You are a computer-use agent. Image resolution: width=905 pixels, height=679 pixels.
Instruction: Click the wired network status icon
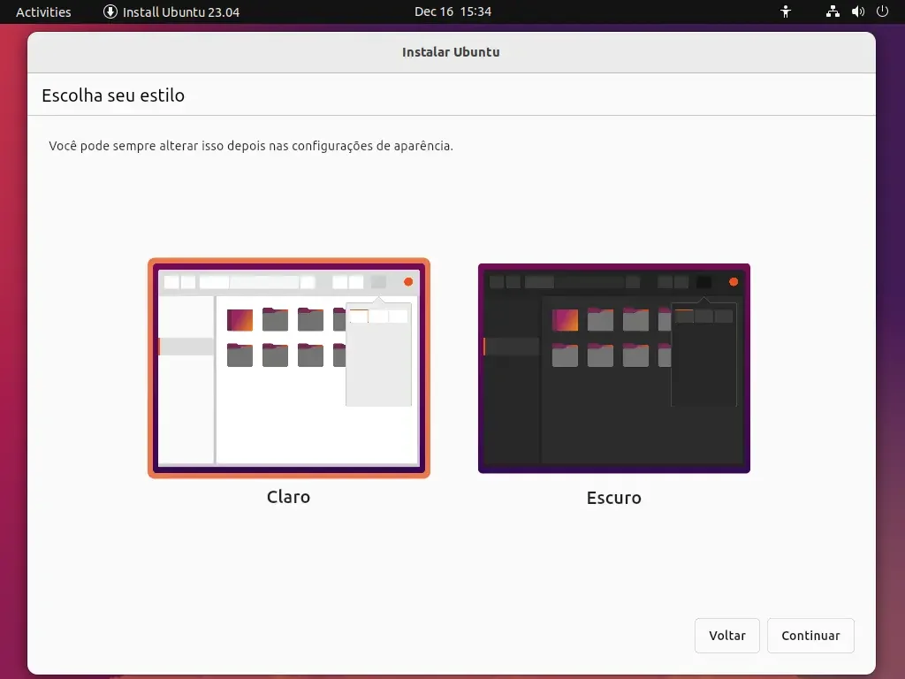833,11
